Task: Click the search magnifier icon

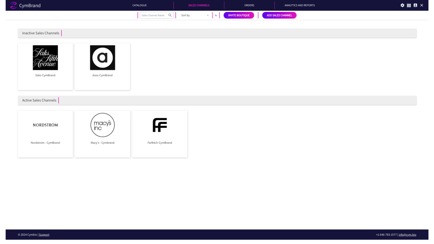Action: click(x=170, y=15)
